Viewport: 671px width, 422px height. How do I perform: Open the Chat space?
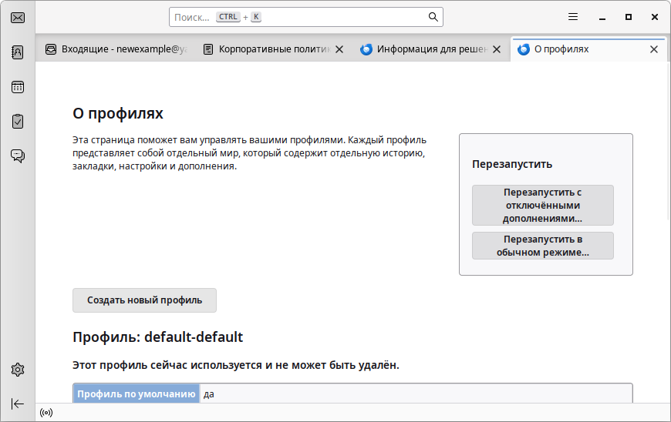[18, 156]
